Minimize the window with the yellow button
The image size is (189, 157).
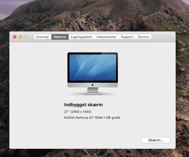20,37
